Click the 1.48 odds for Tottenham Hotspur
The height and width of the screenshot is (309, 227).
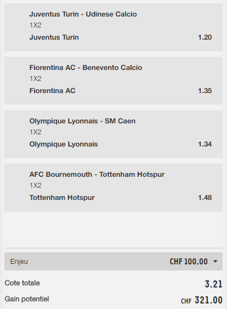tap(205, 198)
